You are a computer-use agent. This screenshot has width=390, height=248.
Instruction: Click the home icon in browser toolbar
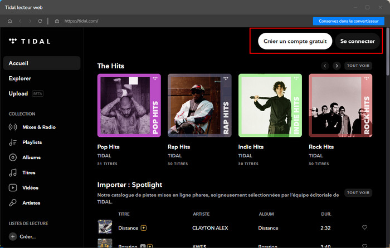(9, 21)
